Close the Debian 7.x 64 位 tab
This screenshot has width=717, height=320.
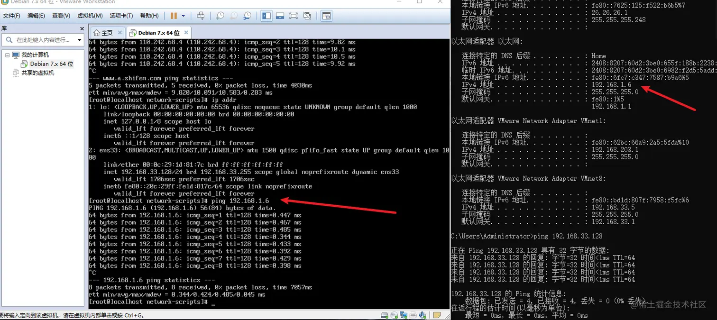186,33
